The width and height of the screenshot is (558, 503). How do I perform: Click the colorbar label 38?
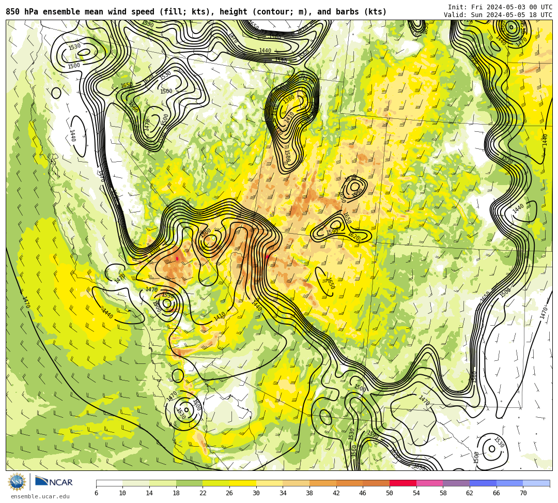pos(309,493)
